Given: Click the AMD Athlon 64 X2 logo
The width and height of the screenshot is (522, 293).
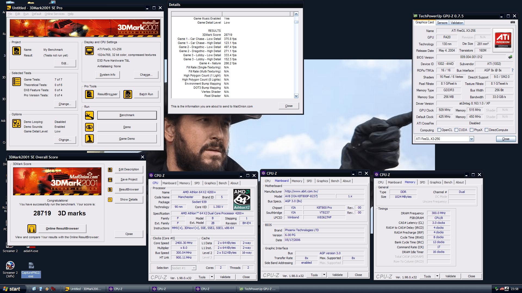Looking at the screenshot, I should 242,199.
